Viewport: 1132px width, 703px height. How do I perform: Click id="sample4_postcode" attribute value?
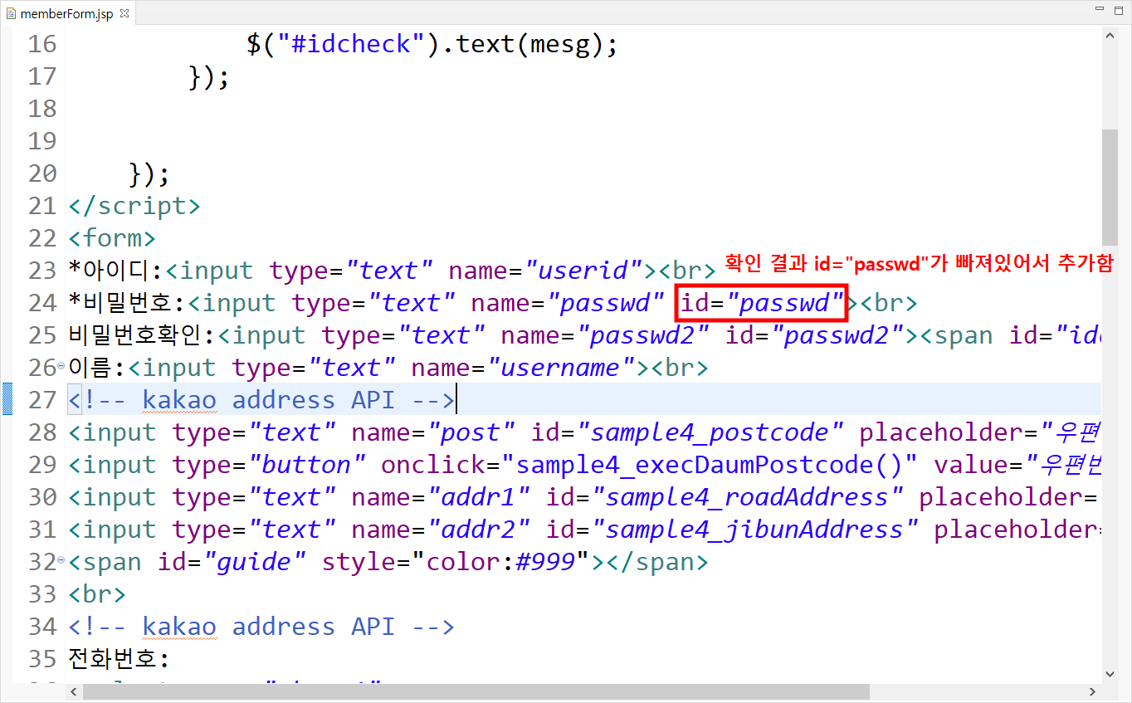point(710,432)
